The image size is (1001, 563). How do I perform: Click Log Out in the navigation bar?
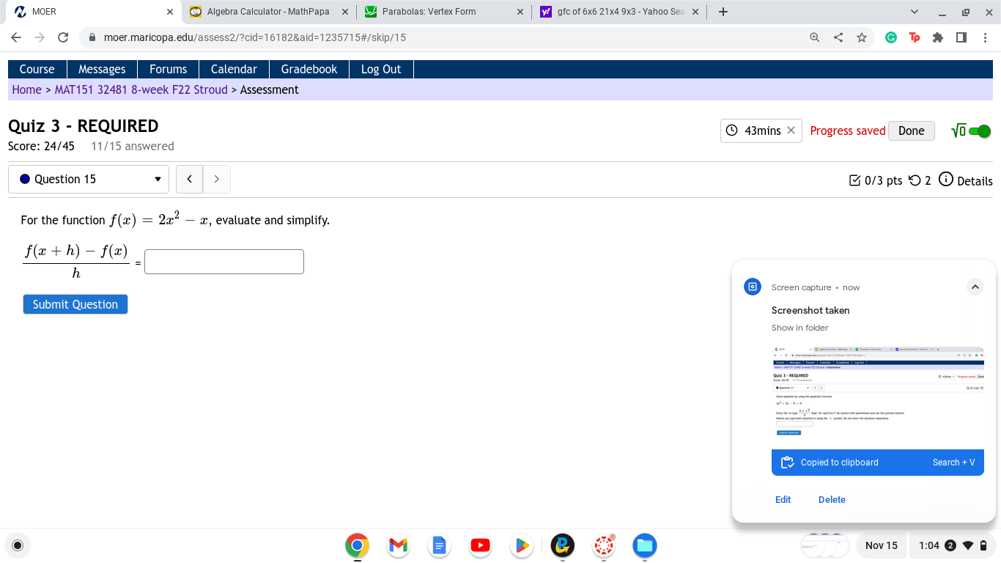click(381, 69)
